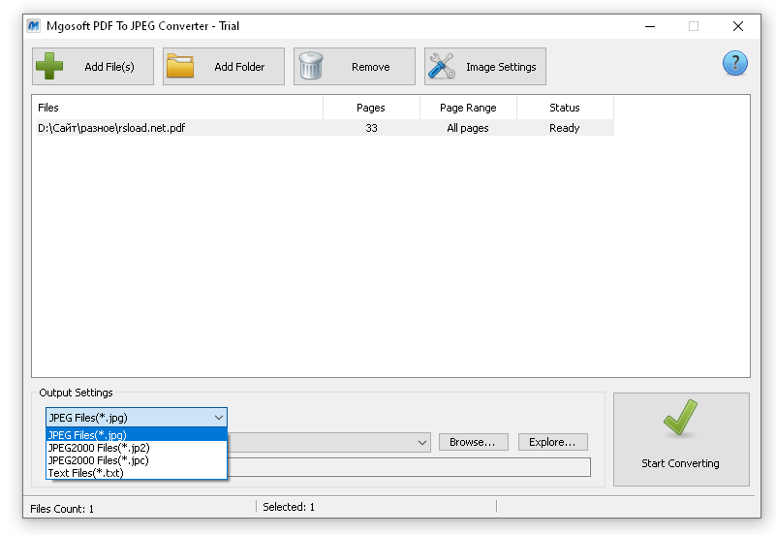The width and height of the screenshot is (776, 535).
Task: Click the yellow folder Add Folder icon
Action: [179, 66]
